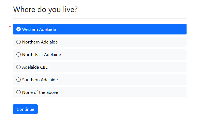
Task: Click the "Where do you live?" heading
Action: (45, 10)
